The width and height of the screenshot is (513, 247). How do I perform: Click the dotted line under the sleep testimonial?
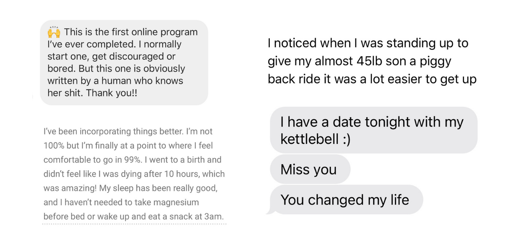click(x=134, y=224)
